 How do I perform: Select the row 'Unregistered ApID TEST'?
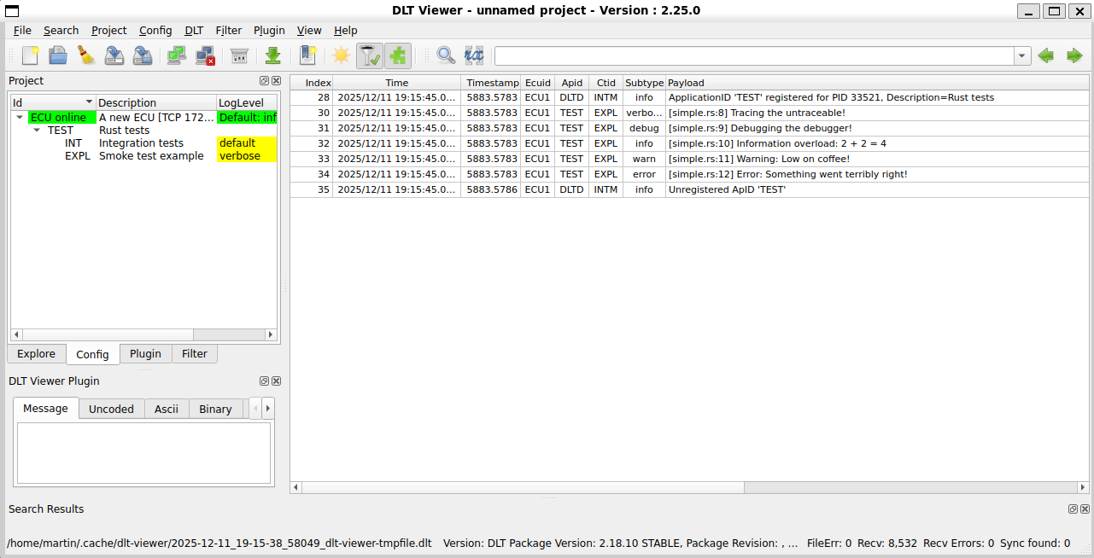pos(690,189)
